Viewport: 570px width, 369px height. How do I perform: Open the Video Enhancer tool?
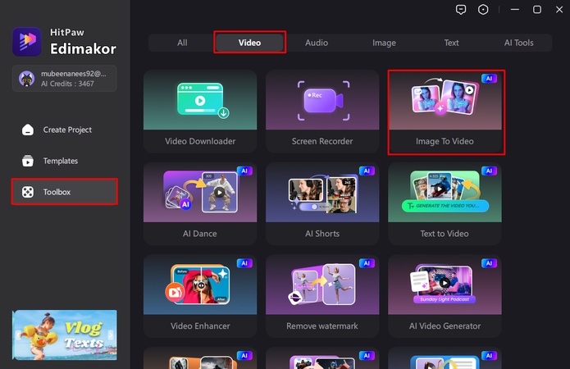tap(200, 296)
